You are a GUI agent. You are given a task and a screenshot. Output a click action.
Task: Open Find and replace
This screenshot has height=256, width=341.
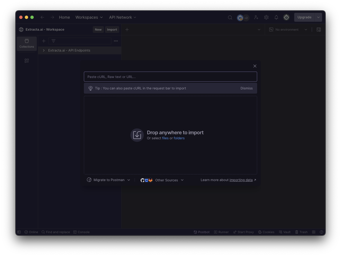coord(56,232)
